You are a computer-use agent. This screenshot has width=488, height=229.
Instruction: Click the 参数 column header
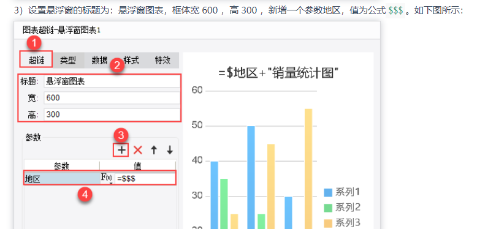(62, 166)
